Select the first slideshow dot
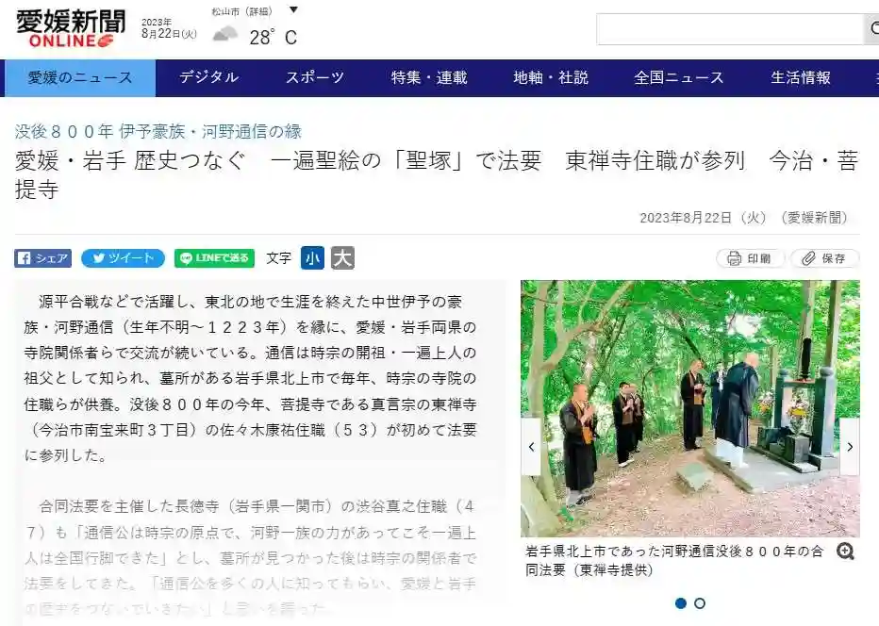 pos(681,603)
